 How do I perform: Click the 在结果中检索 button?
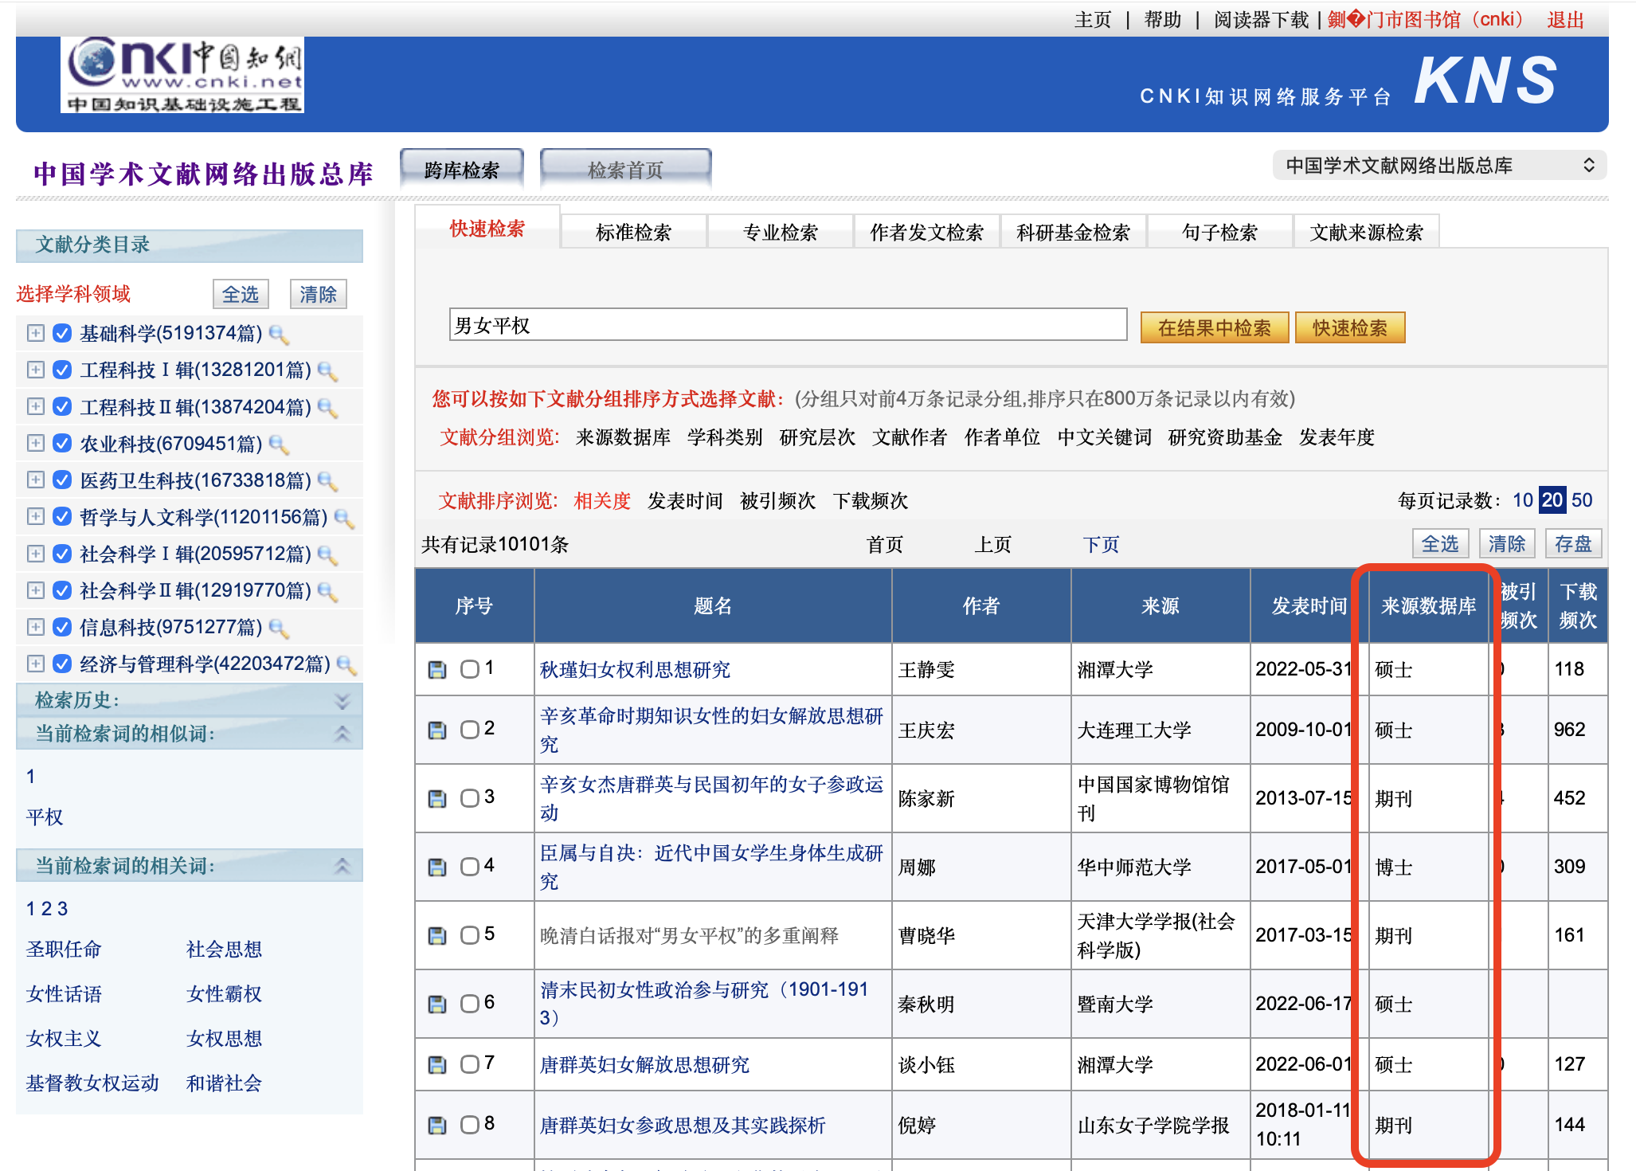1215,327
